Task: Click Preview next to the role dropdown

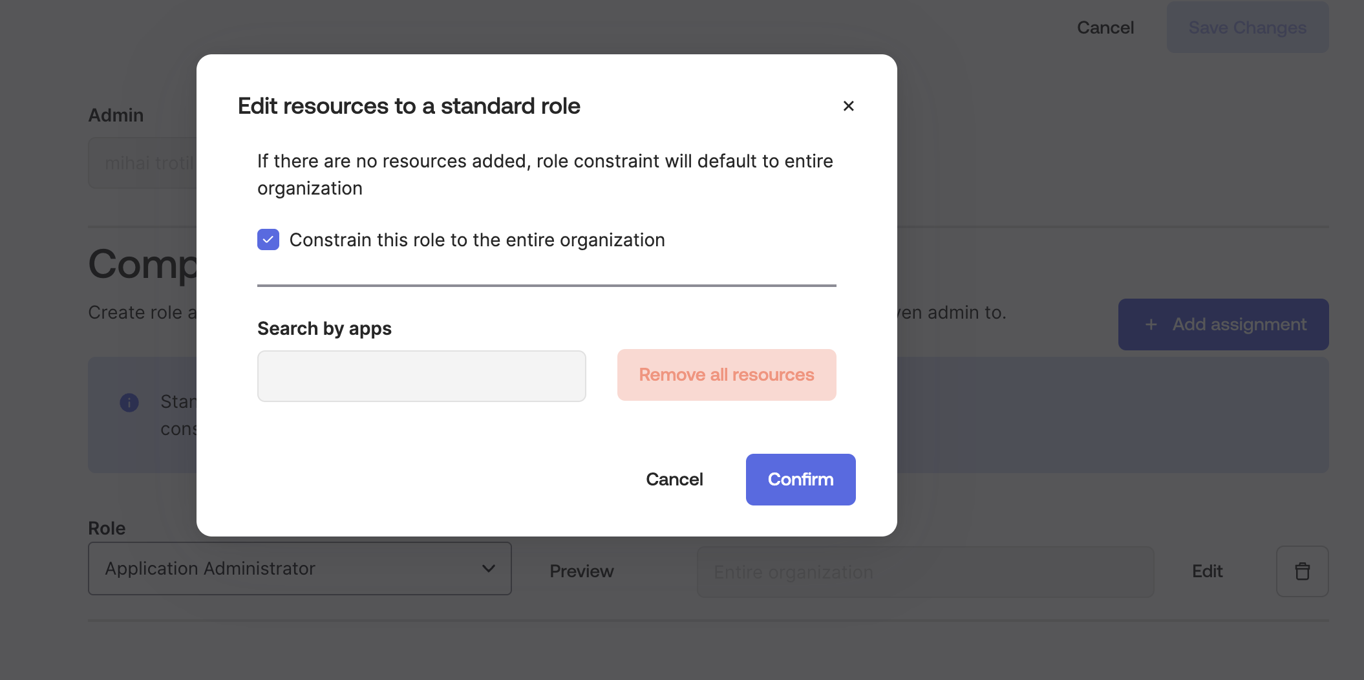Action: (582, 571)
